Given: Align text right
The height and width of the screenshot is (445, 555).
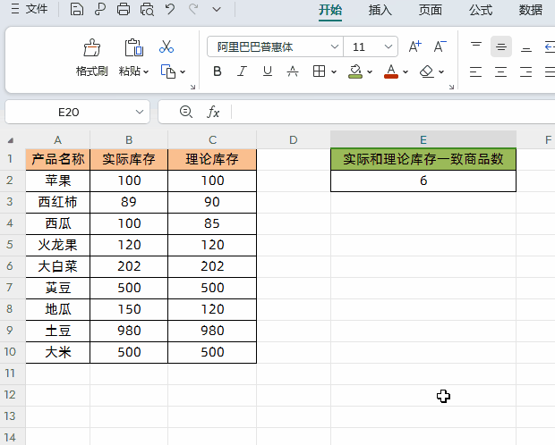Looking at the screenshot, I should [526, 71].
